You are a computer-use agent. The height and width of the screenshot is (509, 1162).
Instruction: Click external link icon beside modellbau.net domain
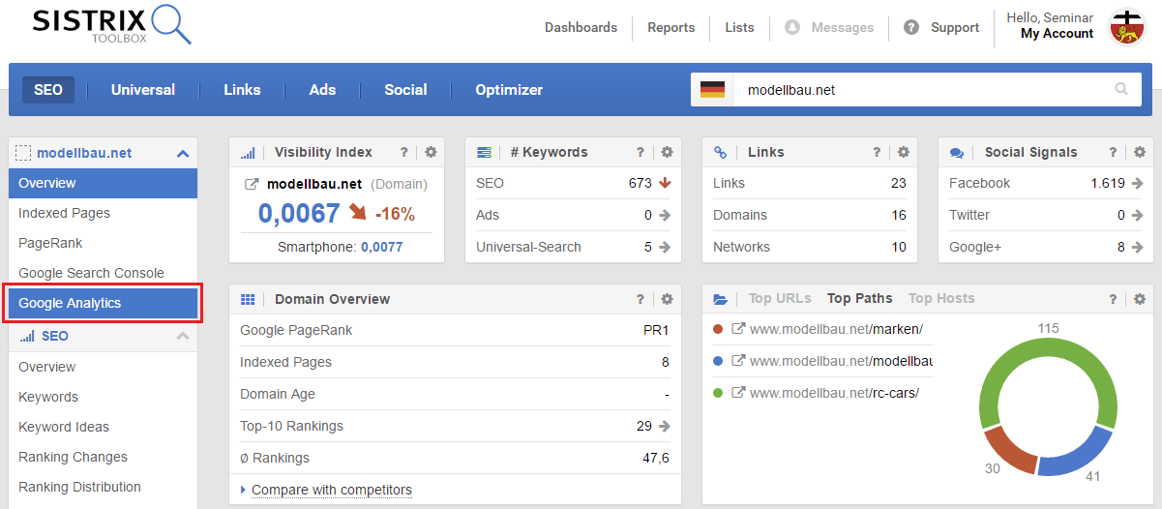(x=252, y=184)
